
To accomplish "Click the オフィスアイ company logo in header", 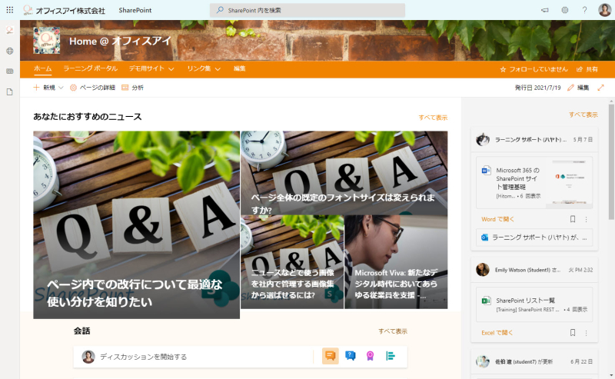I will [x=28, y=10].
